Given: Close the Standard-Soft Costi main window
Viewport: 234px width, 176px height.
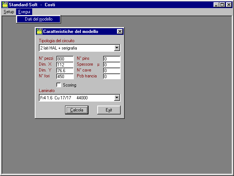Looking at the screenshot, I should click(x=229, y=5).
